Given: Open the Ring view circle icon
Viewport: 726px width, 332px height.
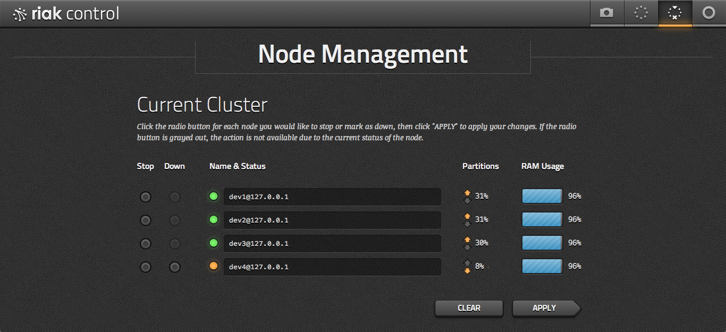Looking at the screenshot, I should coord(709,13).
